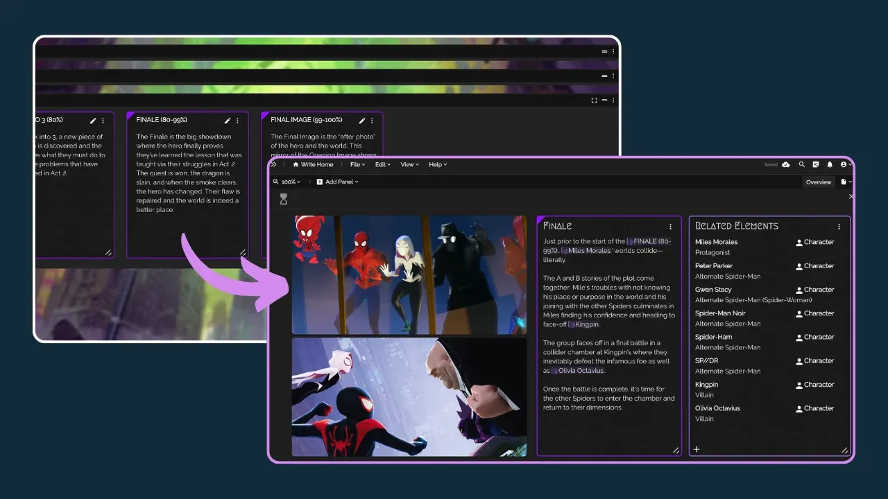Open the notifications bell

point(830,165)
